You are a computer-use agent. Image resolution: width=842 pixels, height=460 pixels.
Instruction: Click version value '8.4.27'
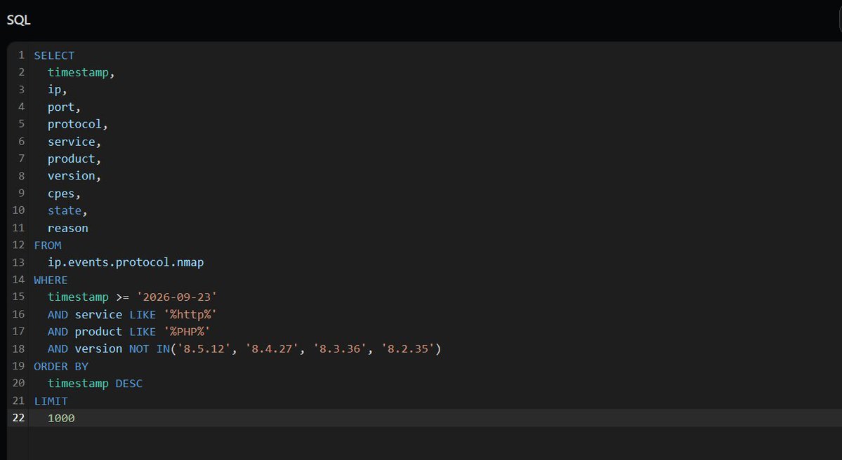(272, 349)
